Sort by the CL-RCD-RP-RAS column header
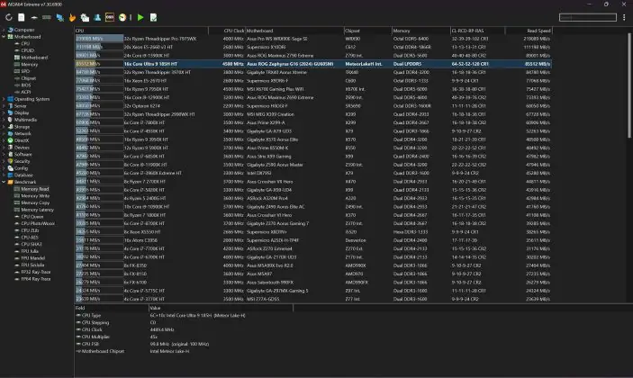Image resolution: width=633 pixels, height=378 pixels. click(477, 31)
